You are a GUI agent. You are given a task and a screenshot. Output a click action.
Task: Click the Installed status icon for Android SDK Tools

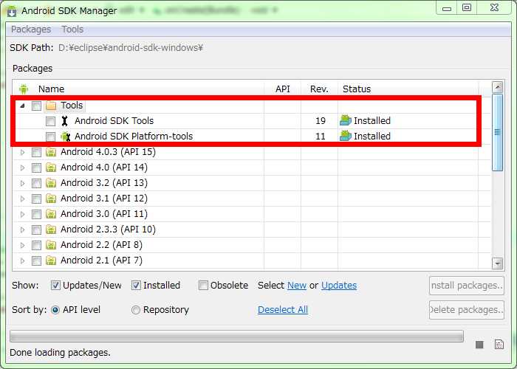click(x=346, y=120)
